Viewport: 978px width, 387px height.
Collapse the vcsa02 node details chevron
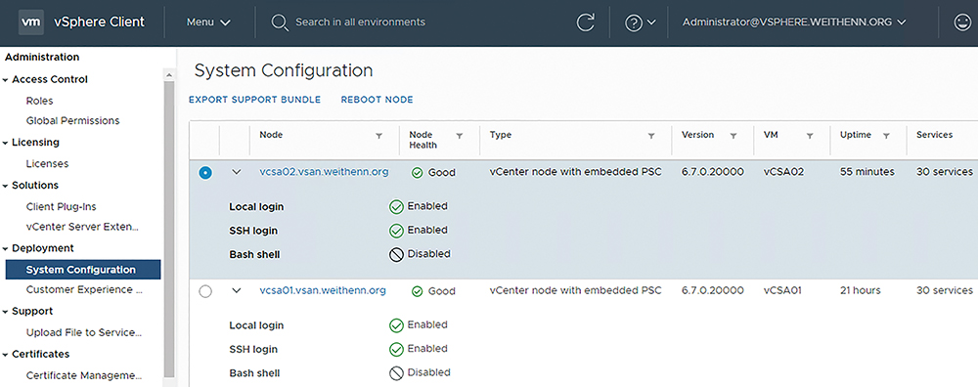236,172
